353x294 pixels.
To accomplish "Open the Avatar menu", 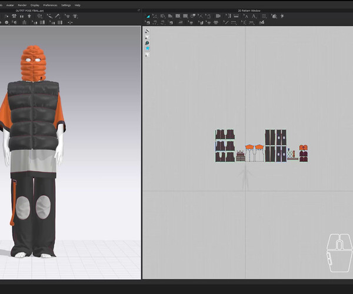I will pos(10,5).
